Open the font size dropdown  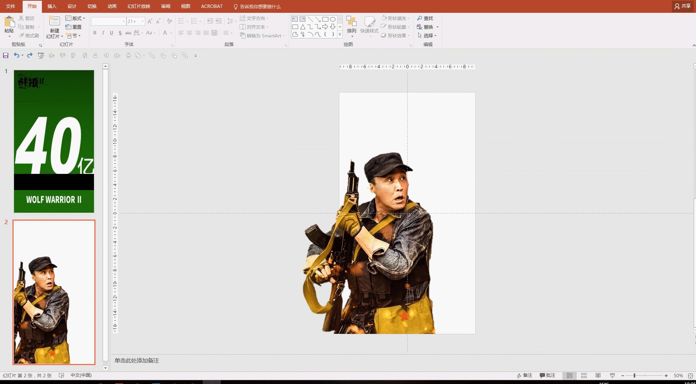click(x=143, y=22)
